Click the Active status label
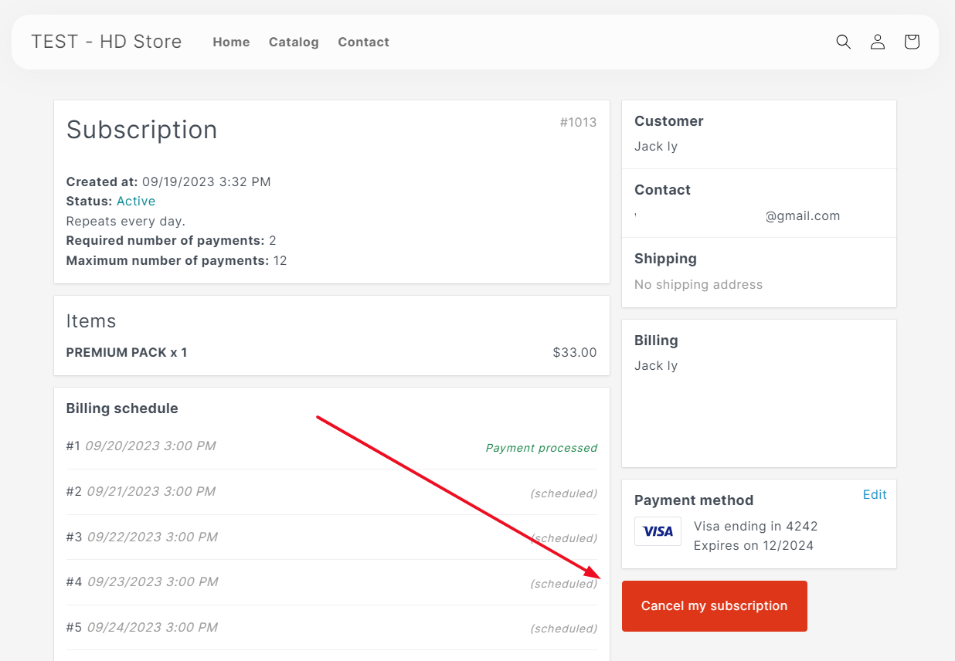Screen dimensions: 955x661 pyautogui.click(x=136, y=201)
